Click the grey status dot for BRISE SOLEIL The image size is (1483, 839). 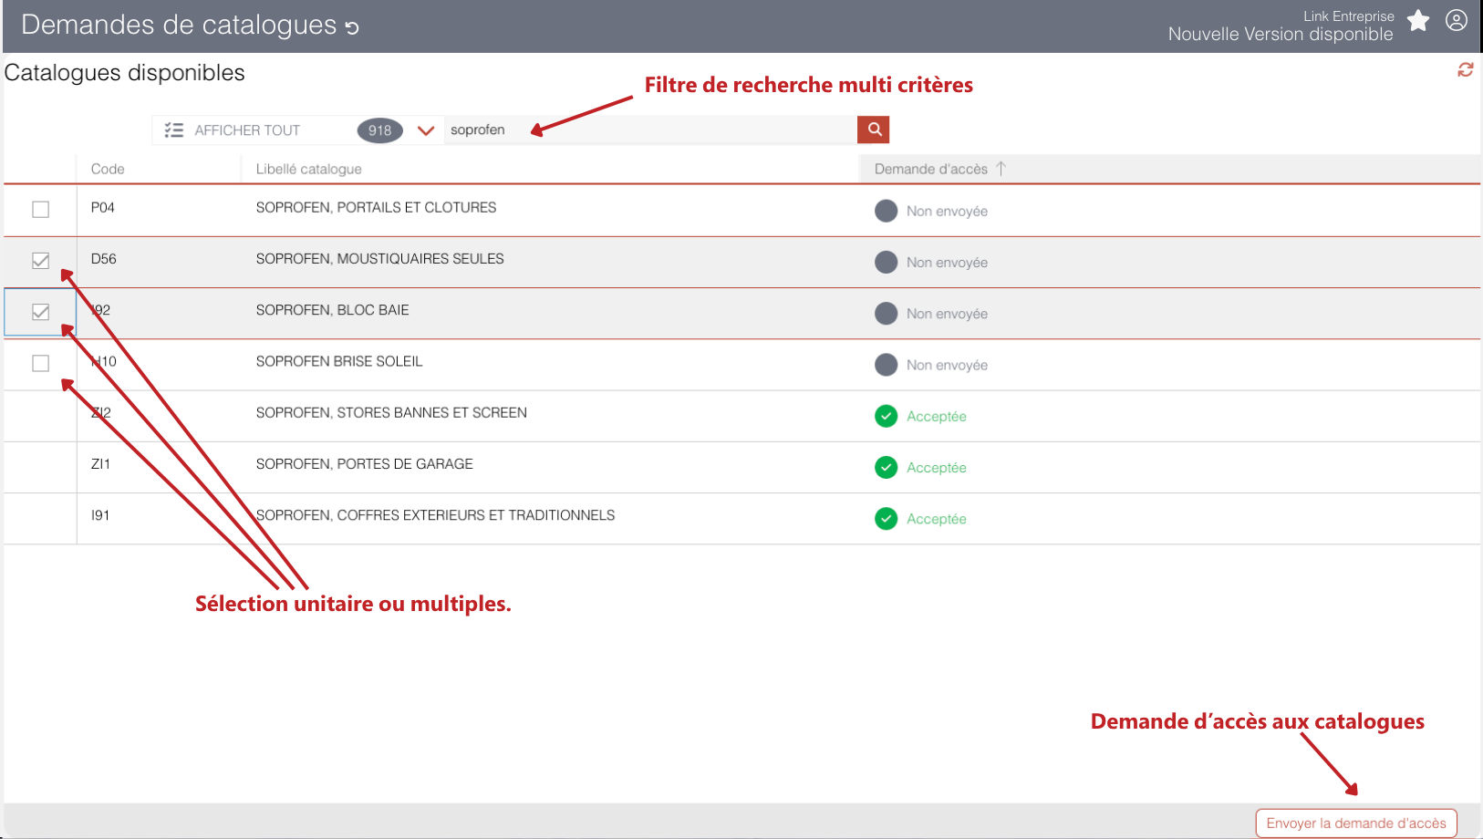tap(887, 365)
